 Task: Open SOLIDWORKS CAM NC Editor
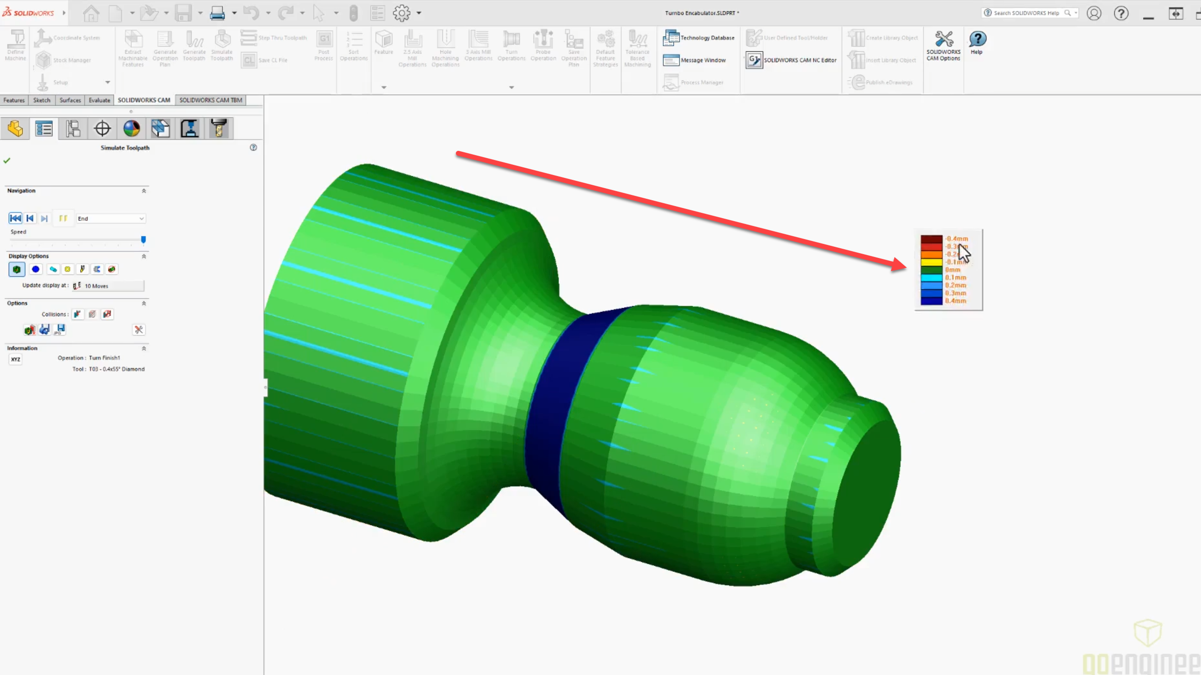pos(754,60)
